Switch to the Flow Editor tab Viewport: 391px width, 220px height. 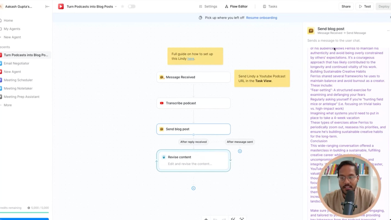236,6
